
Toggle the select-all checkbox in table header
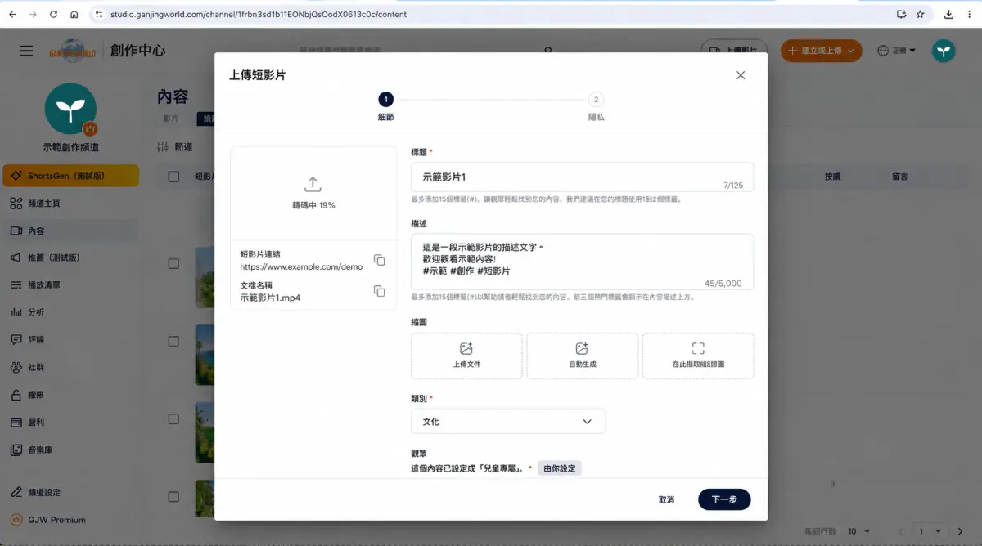click(173, 177)
